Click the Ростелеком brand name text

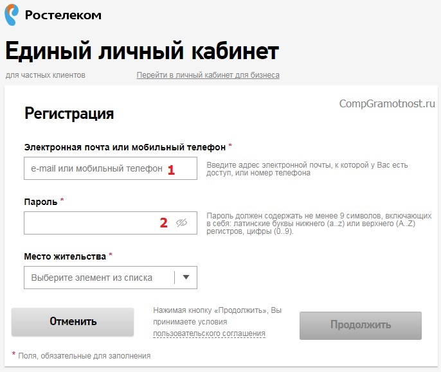63,15
